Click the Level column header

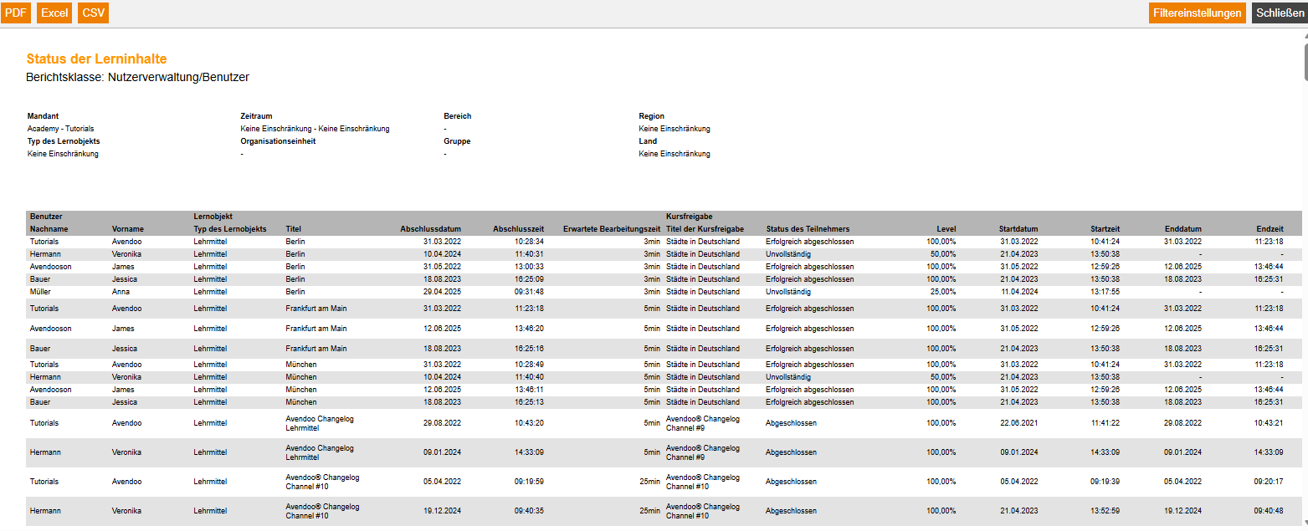point(946,229)
